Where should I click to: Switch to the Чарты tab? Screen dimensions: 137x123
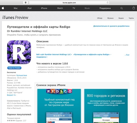[x=131, y=18]
